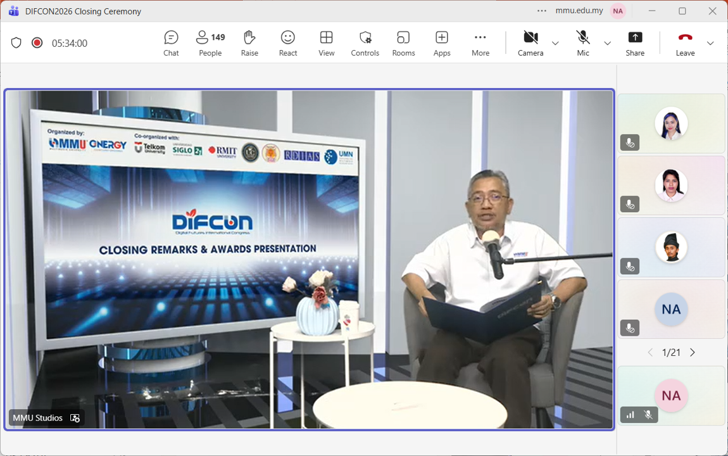Click the Teams logo in title bar

coord(13,11)
